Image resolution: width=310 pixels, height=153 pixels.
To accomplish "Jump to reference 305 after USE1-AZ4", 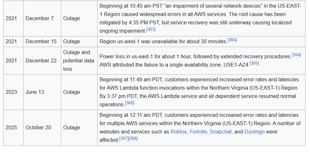I will click(x=254, y=63).
